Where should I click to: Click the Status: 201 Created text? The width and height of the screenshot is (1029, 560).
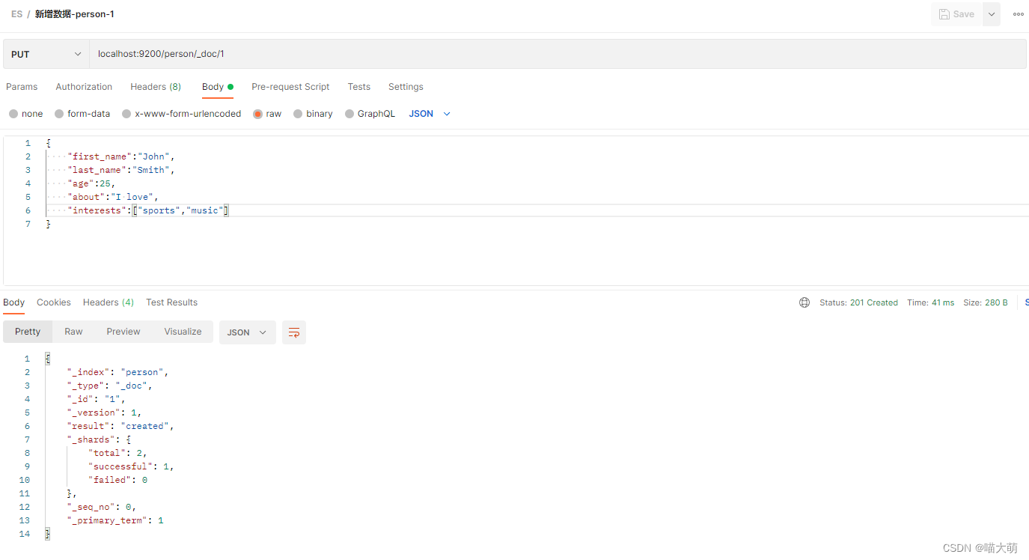click(858, 302)
